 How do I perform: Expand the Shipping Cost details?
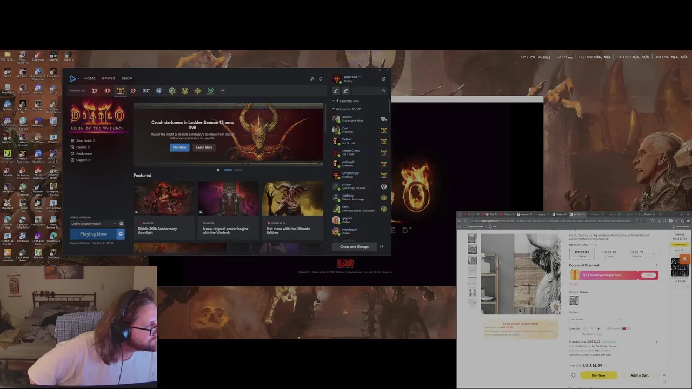(657, 341)
